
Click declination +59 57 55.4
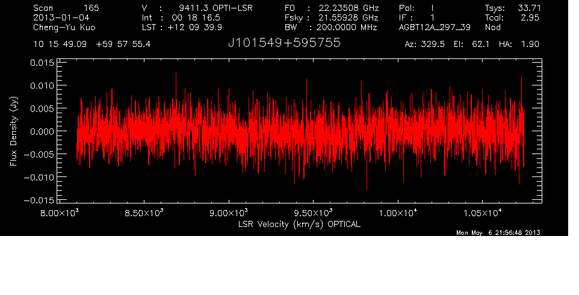point(123,45)
